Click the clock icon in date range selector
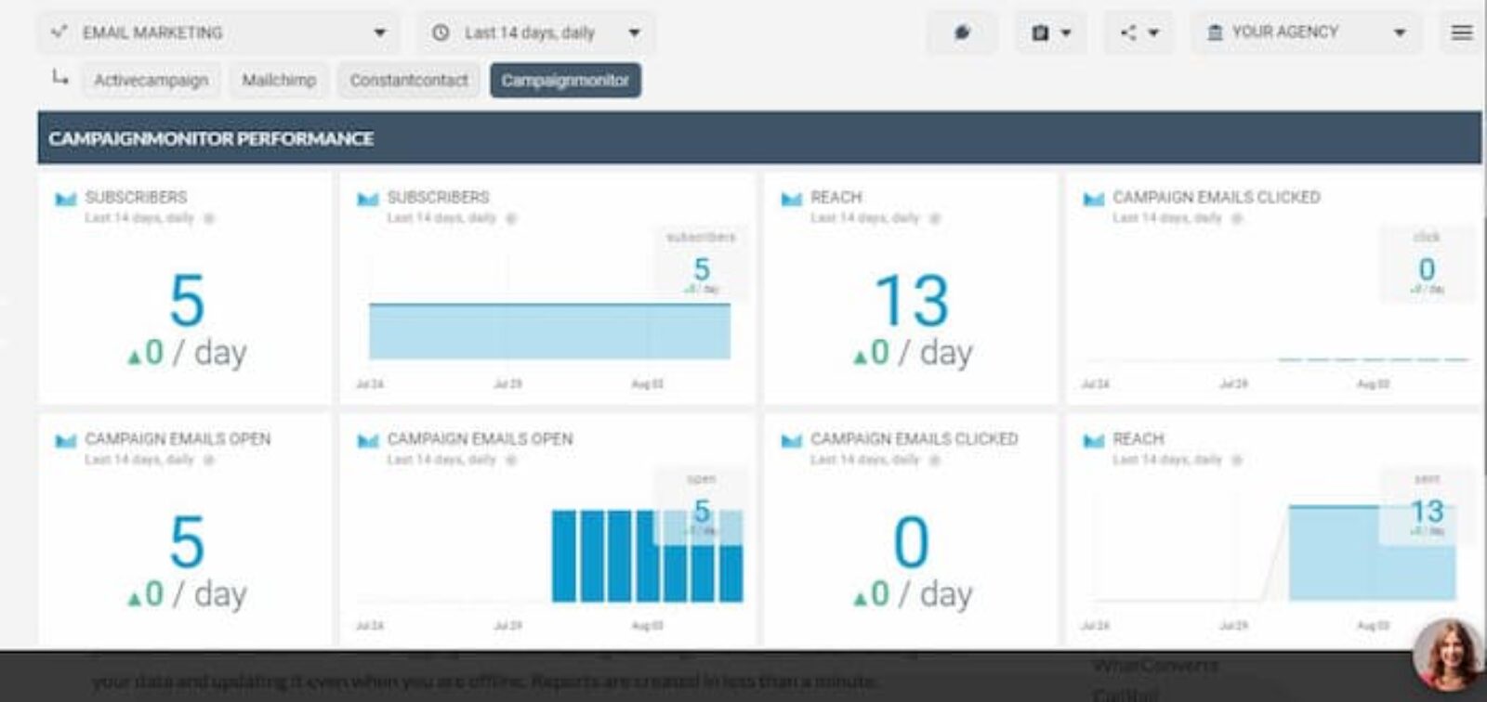Viewport: 1487px width, 702px height. [x=441, y=32]
